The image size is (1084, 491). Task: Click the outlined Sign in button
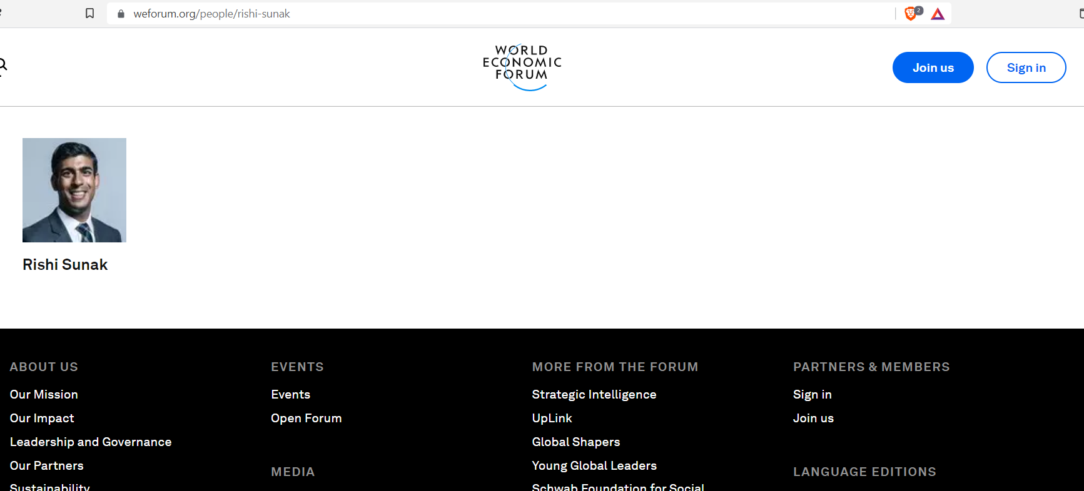click(1026, 67)
